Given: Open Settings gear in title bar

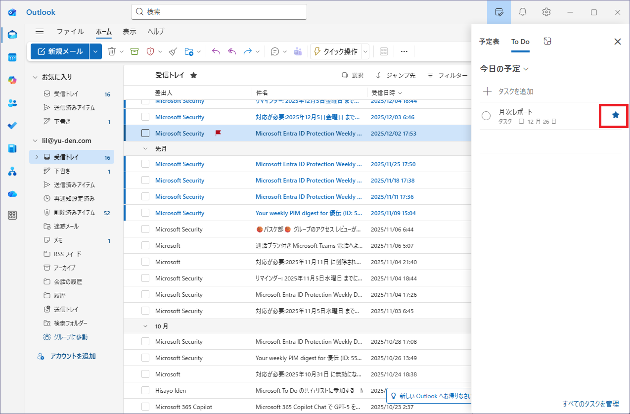Looking at the screenshot, I should pyautogui.click(x=546, y=12).
